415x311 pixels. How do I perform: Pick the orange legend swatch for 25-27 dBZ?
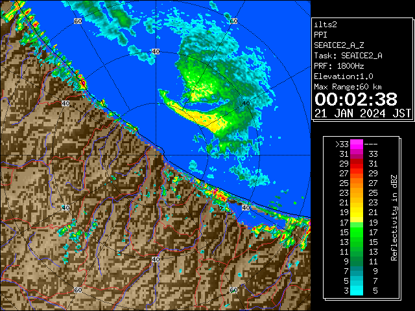click(x=357, y=183)
